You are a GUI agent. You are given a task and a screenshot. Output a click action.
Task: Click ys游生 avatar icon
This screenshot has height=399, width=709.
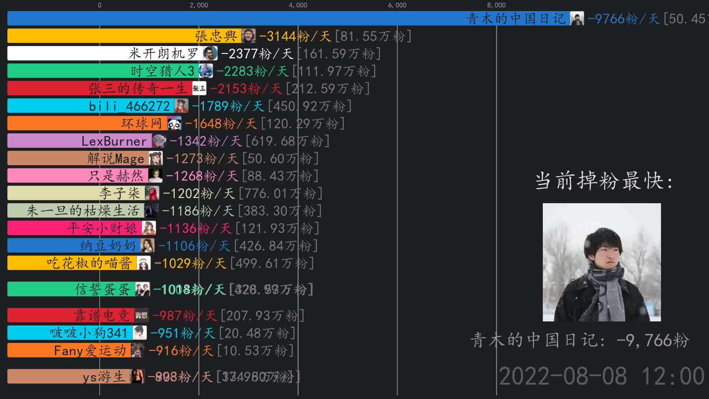(x=137, y=376)
